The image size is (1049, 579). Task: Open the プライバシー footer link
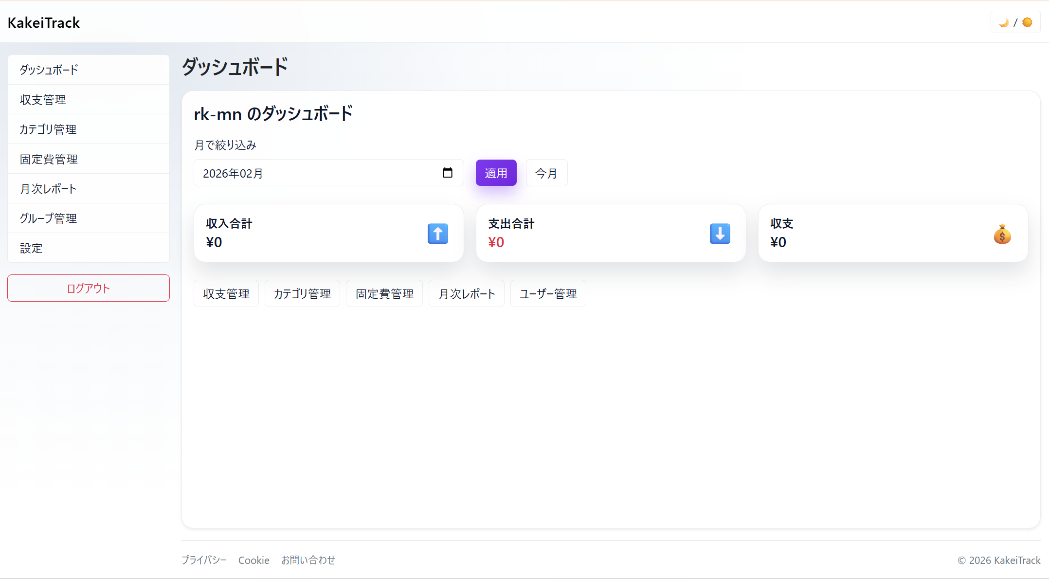[204, 560]
